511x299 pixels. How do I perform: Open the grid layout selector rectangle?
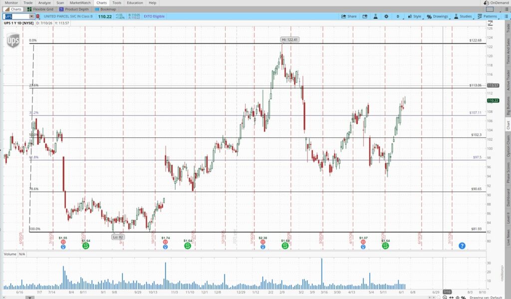point(490,9)
